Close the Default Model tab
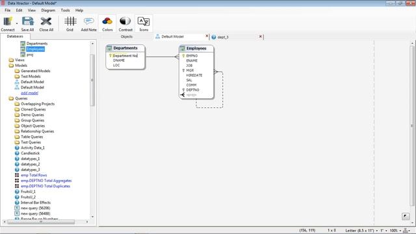This screenshot has height=234, width=416. [207, 36]
